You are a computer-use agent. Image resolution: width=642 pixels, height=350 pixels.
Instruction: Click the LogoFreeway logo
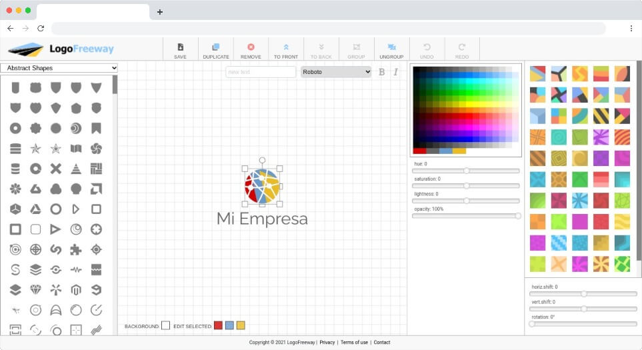point(61,49)
